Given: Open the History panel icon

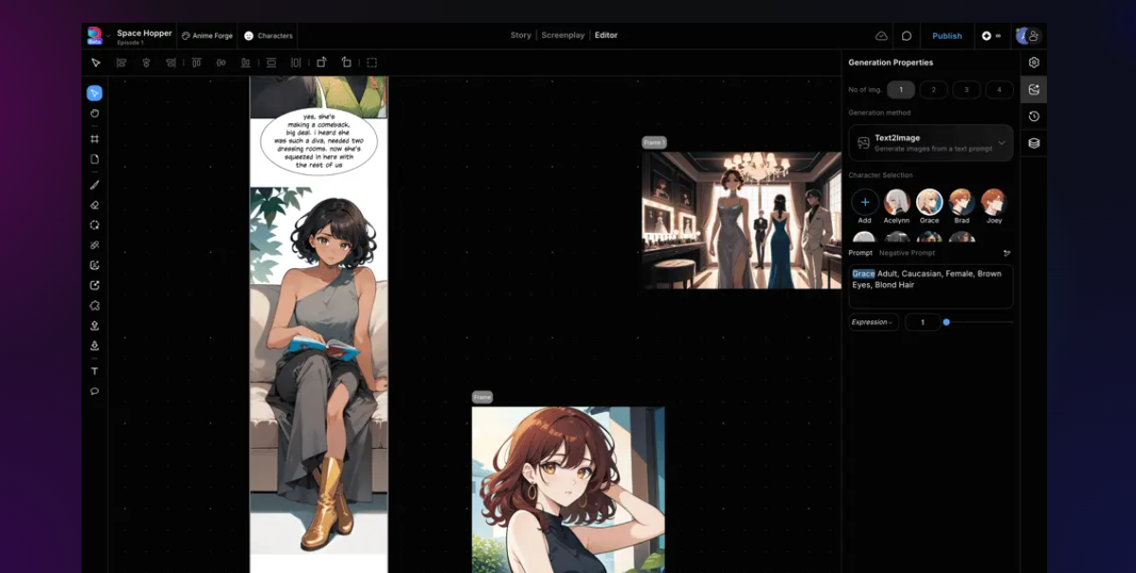Looking at the screenshot, I should tap(1034, 116).
